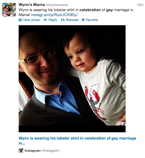Reply to this tweet

pos(50,20)
